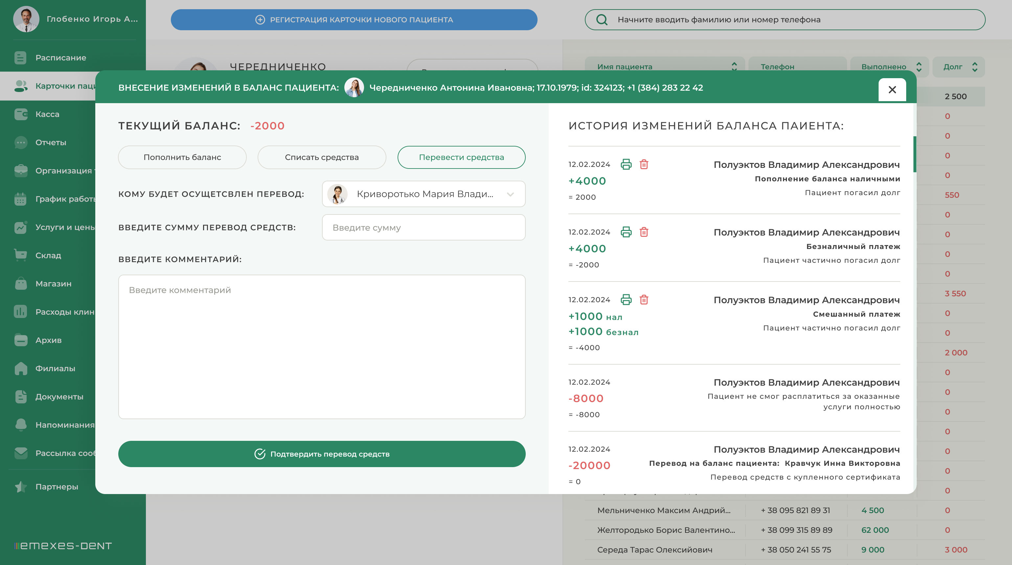1012x565 pixels.
Task: Select Пополнить баланс option
Action: (182, 157)
